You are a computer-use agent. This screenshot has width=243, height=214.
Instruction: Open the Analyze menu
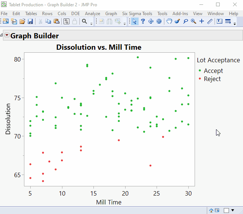[x=92, y=14]
